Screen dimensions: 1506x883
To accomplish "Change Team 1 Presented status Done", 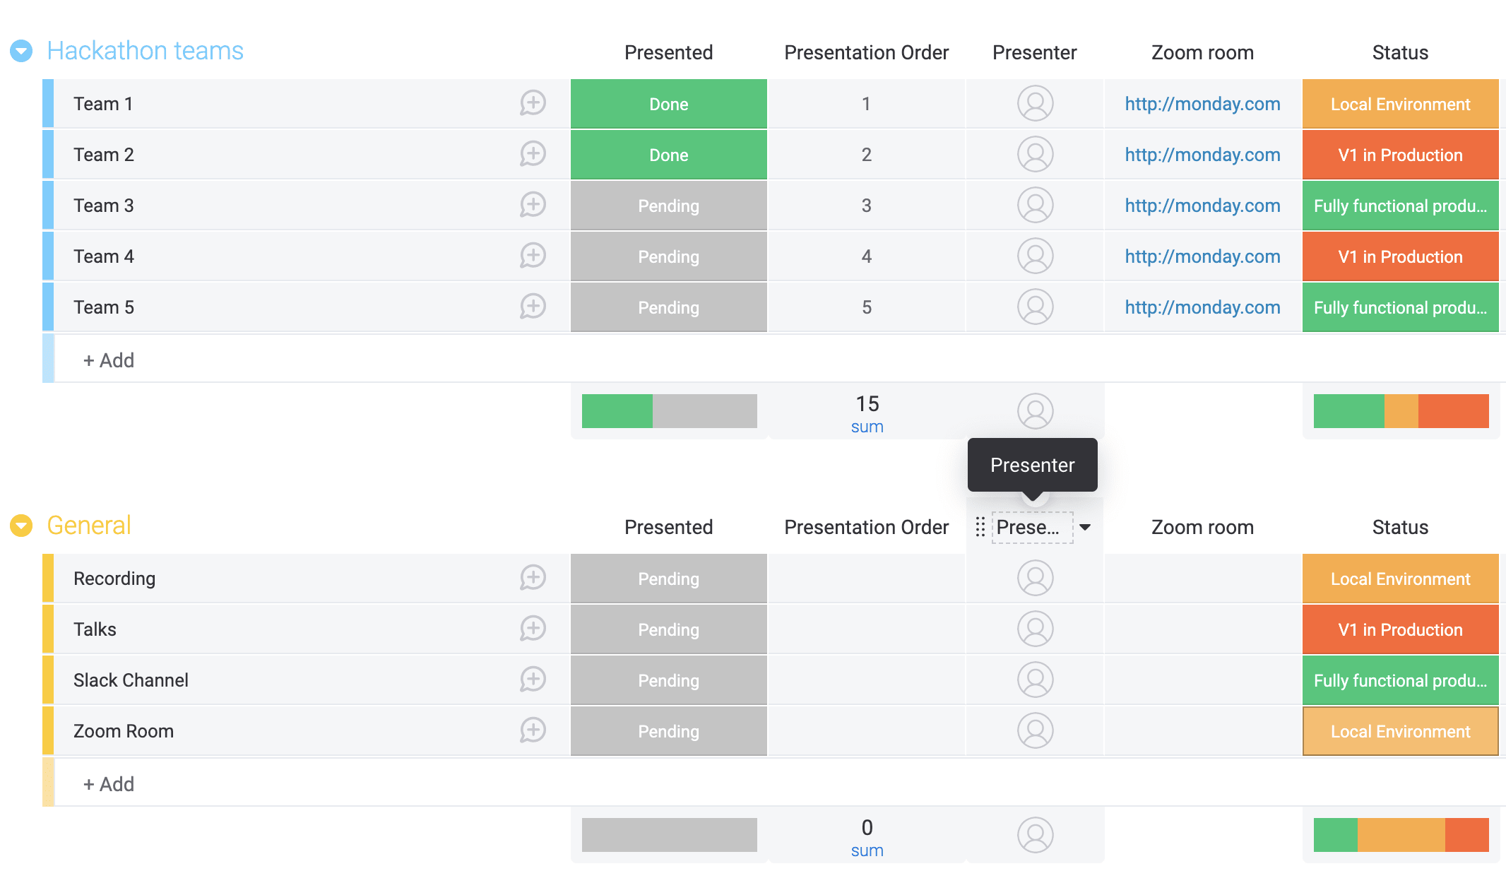I will [x=668, y=104].
